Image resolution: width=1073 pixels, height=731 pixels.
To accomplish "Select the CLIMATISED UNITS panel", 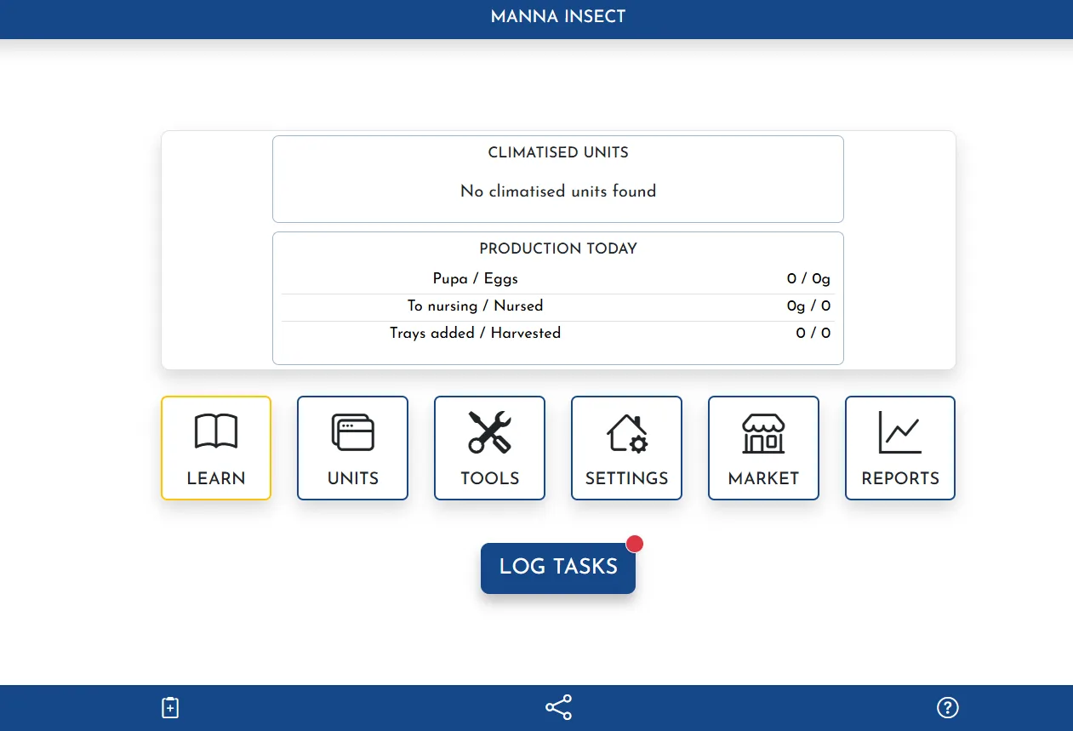I will tap(557, 179).
